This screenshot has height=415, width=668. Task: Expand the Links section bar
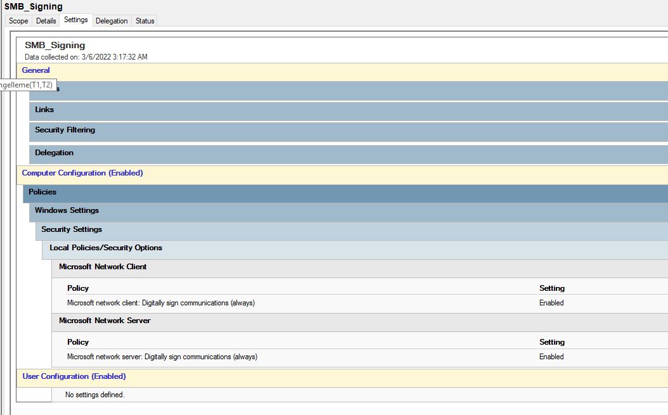point(44,110)
